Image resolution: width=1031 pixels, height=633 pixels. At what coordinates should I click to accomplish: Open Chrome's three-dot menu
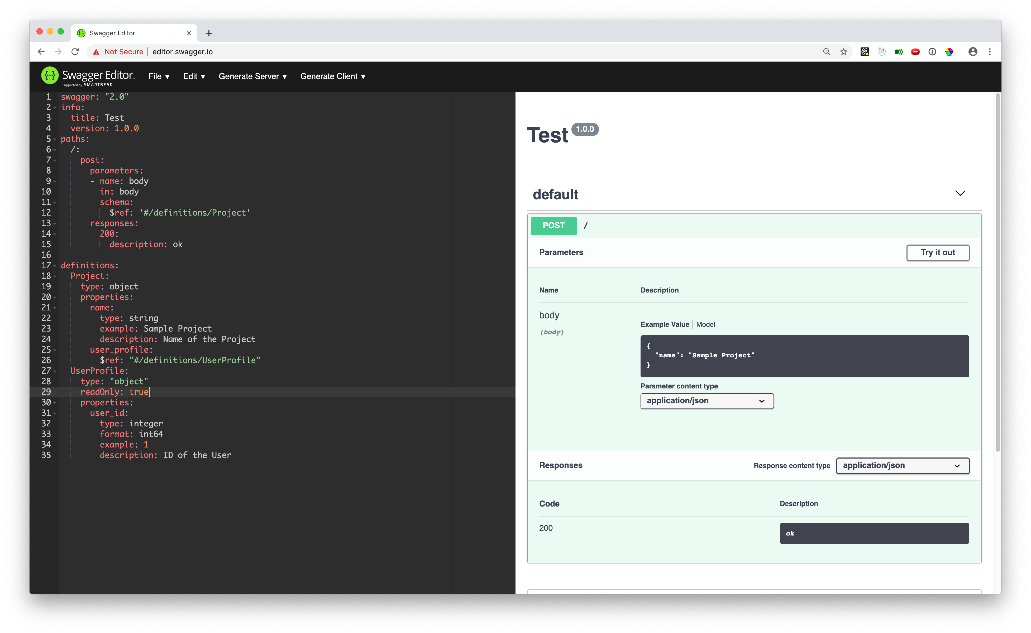pos(990,51)
